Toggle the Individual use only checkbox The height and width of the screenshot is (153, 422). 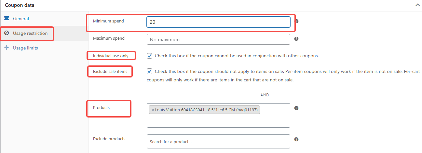[x=150, y=56]
